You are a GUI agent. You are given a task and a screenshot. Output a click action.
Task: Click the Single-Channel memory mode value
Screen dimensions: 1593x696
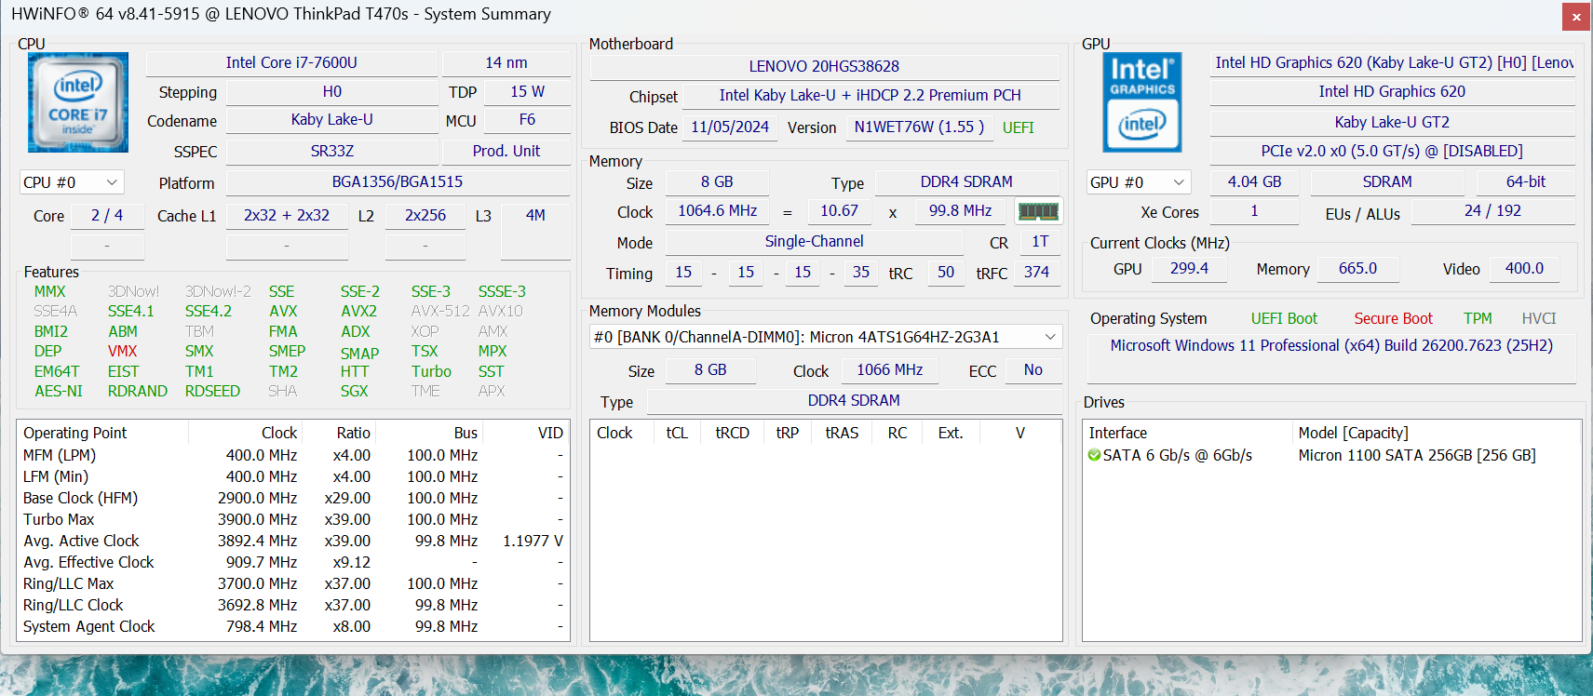815,242
